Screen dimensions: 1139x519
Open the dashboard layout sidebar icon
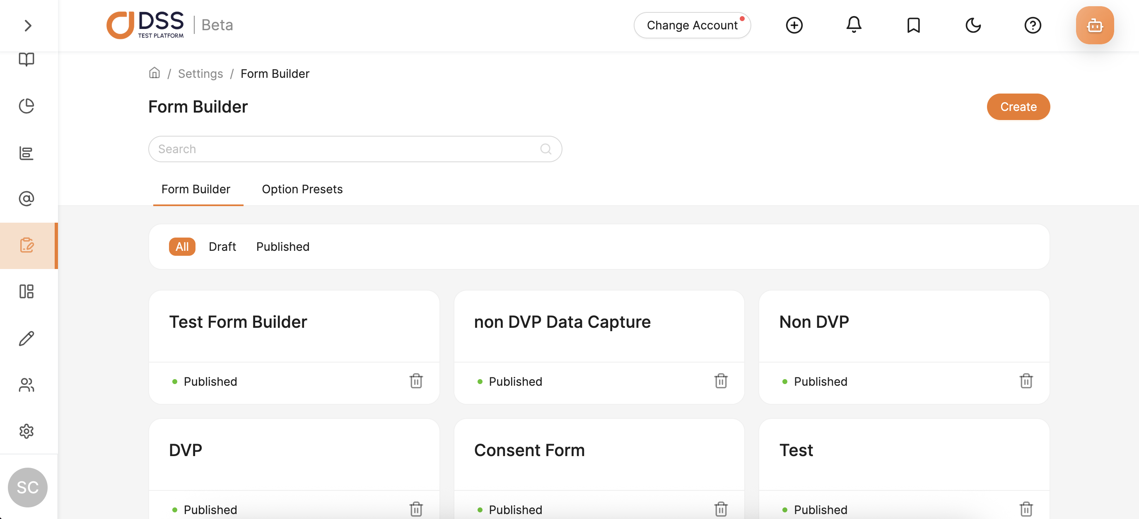(27, 291)
